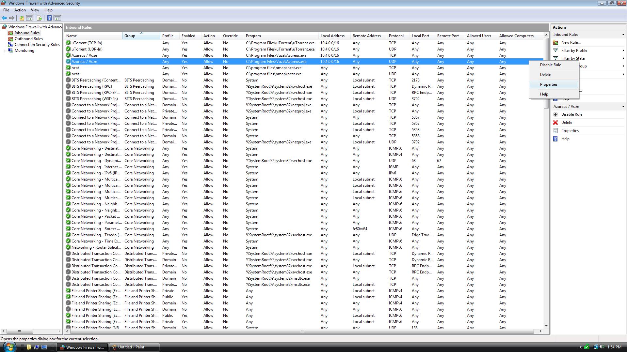Click the rule list vertical scrollbar thumb

pyautogui.click(x=546, y=73)
